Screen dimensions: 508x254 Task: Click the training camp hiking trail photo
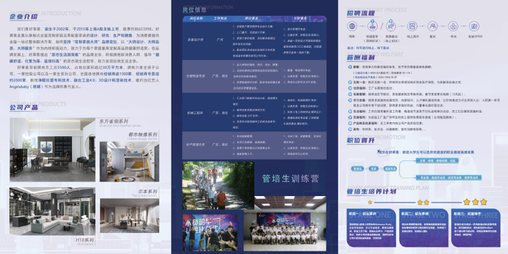tap(218, 186)
